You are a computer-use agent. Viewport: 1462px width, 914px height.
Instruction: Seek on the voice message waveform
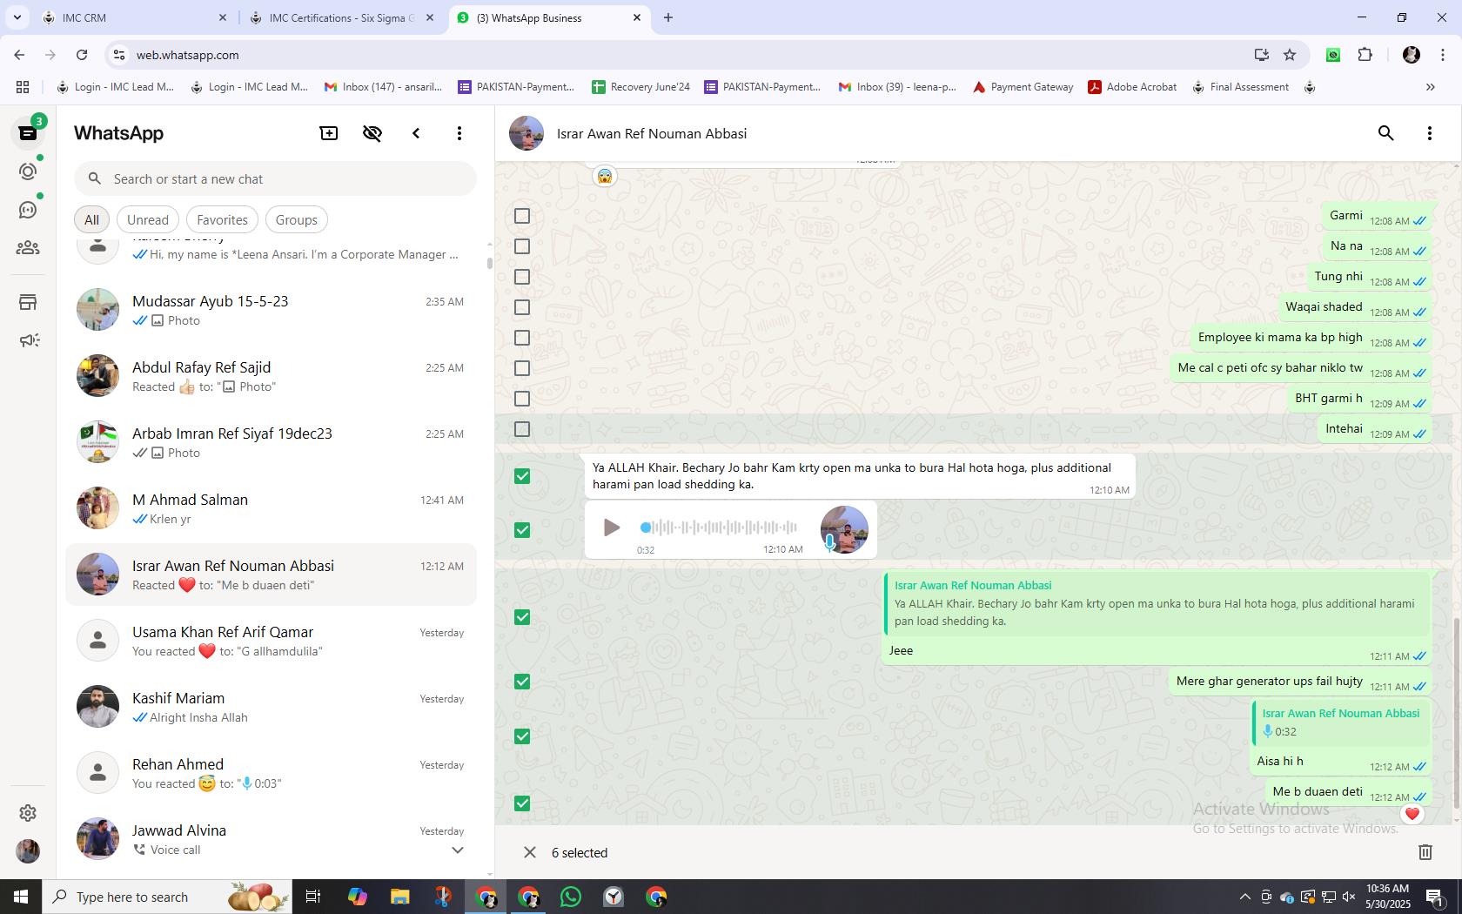[x=719, y=528]
